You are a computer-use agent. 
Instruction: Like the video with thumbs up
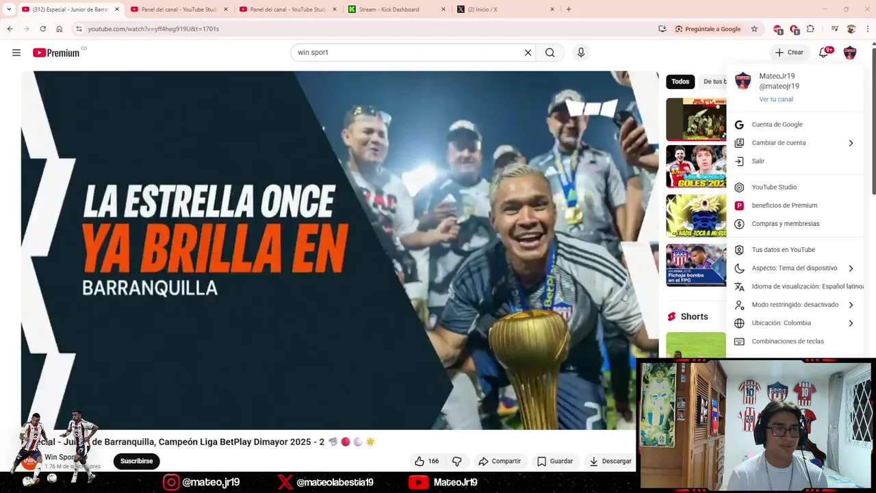[426, 462]
